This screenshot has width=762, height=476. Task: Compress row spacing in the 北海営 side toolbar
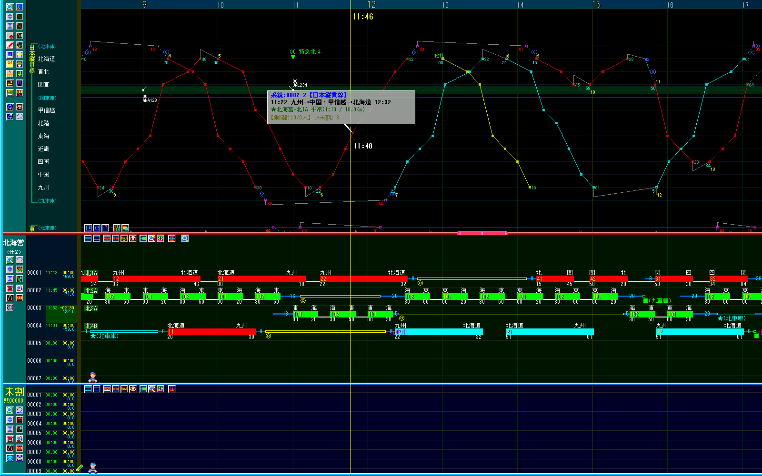pyautogui.click(x=10, y=279)
